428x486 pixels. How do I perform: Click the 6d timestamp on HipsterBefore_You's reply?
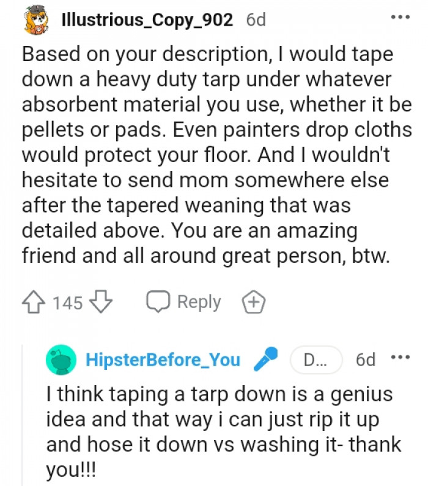pyautogui.click(x=366, y=359)
